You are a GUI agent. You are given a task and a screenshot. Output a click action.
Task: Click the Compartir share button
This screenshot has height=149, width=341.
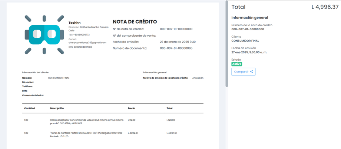click(x=244, y=72)
